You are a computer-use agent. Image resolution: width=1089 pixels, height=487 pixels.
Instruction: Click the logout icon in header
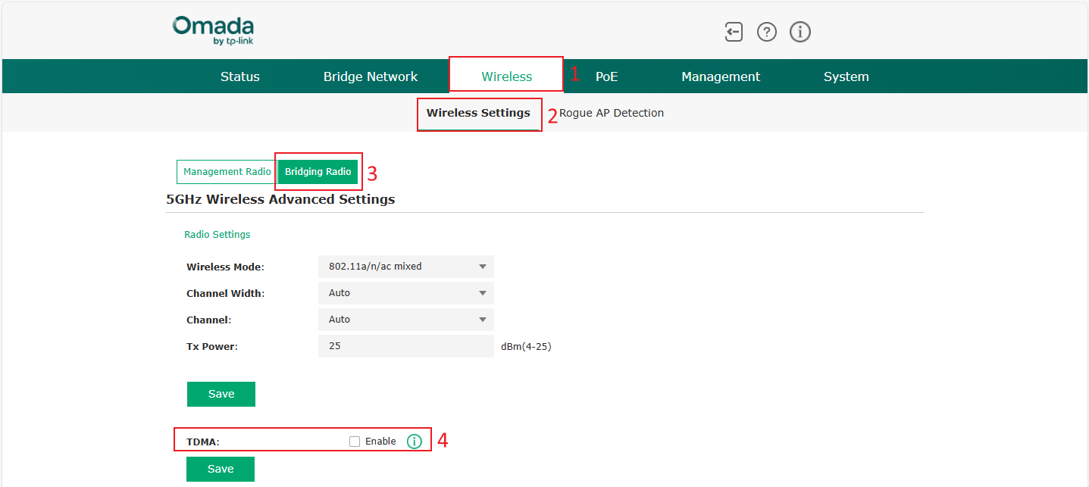pyautogui.click(x=733, y=32)
